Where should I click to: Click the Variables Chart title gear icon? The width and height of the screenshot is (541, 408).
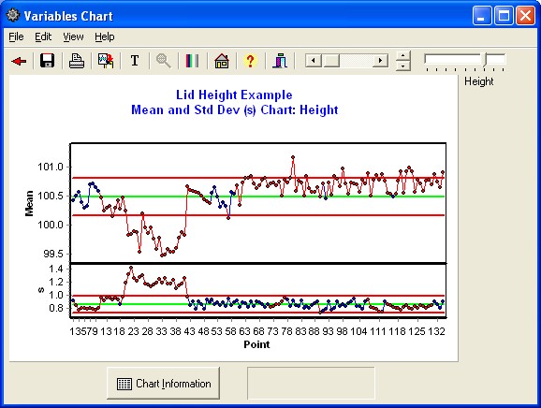(x=13, y=15)
